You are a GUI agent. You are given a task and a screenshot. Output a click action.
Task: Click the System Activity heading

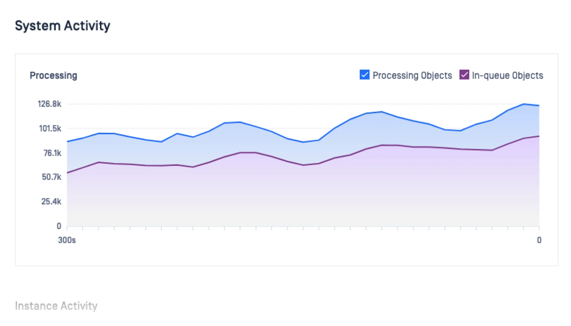(63, 26)
